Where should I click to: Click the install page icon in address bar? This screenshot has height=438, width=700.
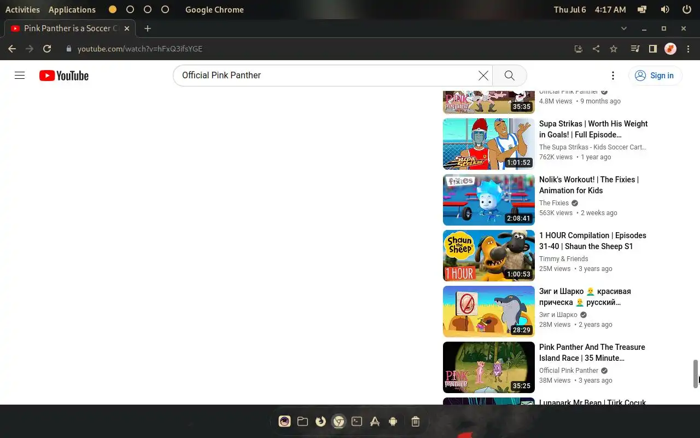[x=579, y=49]
